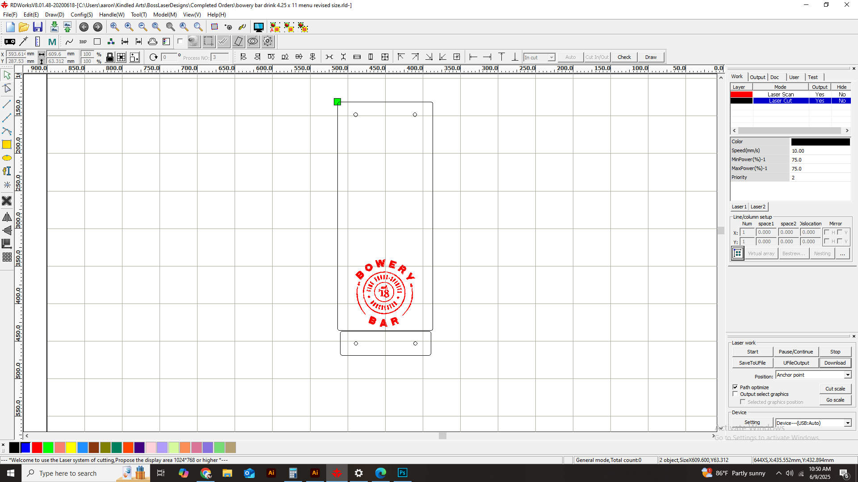Screen dimensions: 858x482
Task: Show hidden system tray icons chevron
Action: tap(778, 473)
